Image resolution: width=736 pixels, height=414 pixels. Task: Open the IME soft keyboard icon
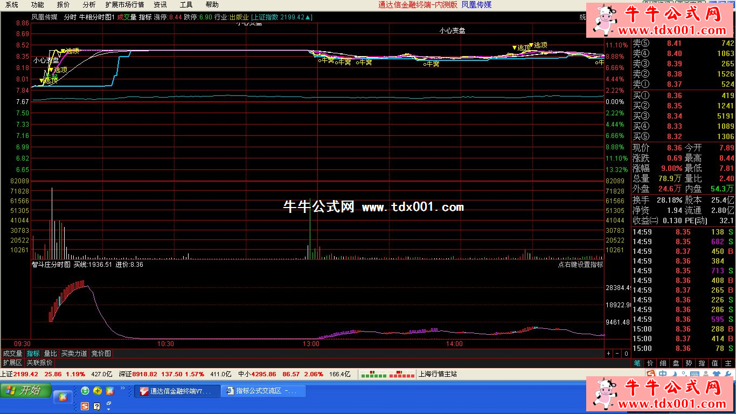point(695,374)
